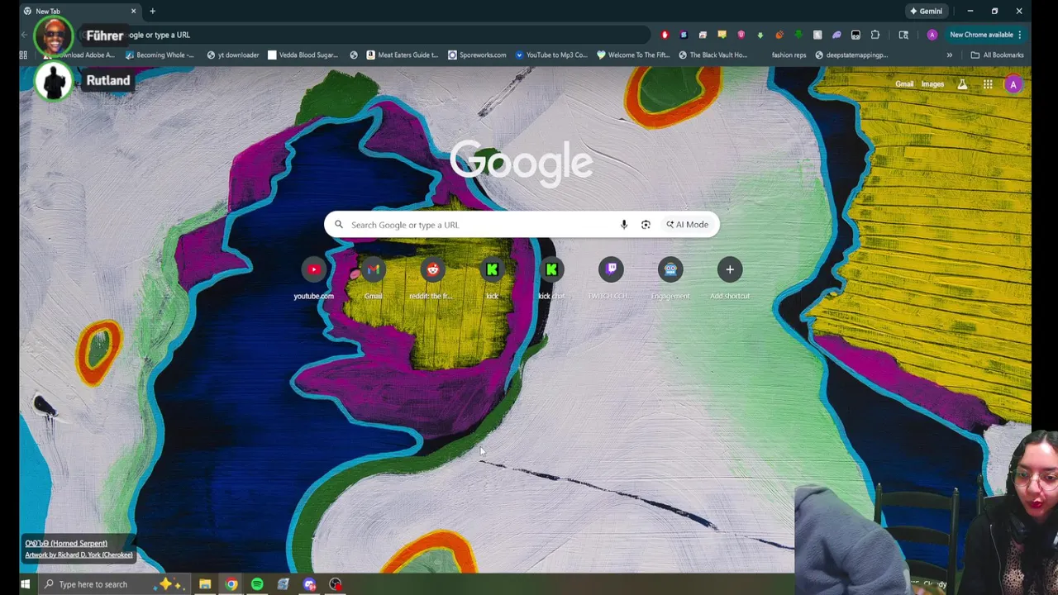Open the Engagement shortcut tile
This screenshot has width=1058, height=595.
(670, 277)
